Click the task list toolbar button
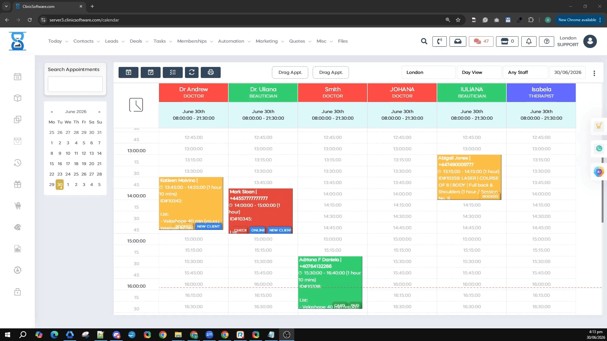 (173, 72)
